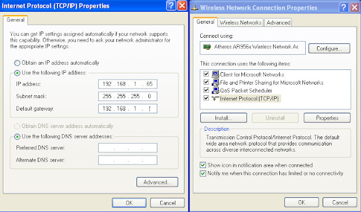Select Internet Protocol (TCP/IP) list item
Viewport: 361px width, 212px height.
[x=249, y=99]
